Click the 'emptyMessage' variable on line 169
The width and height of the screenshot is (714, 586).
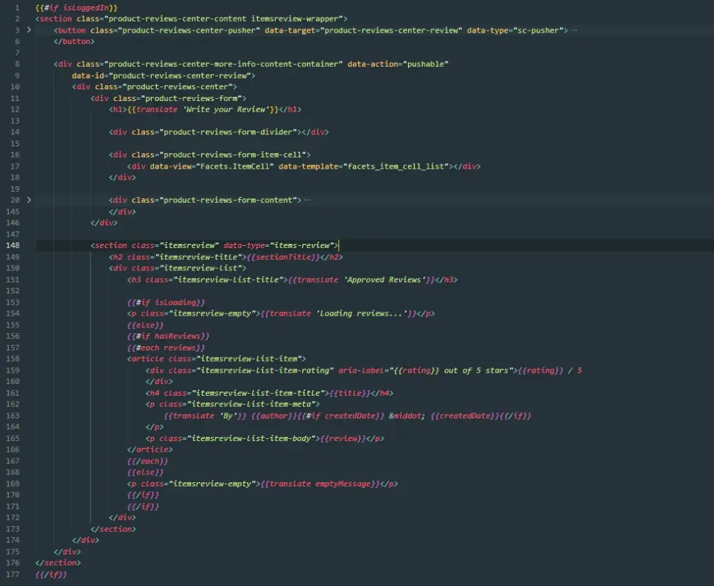point(343,484)
